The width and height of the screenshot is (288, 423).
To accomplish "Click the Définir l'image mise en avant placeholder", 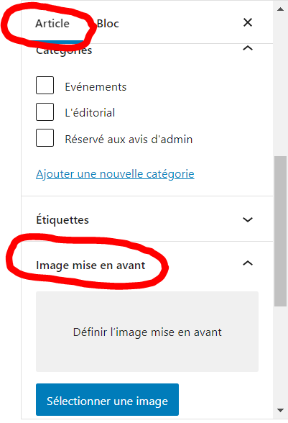I will click(147, 332).
